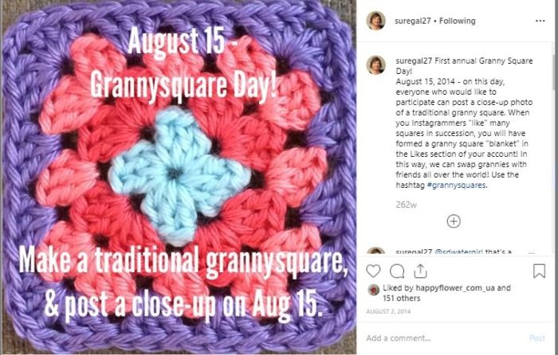
Task: Load more comments with the plus circle
Action: pyautogui.click(x=454, y=221)
